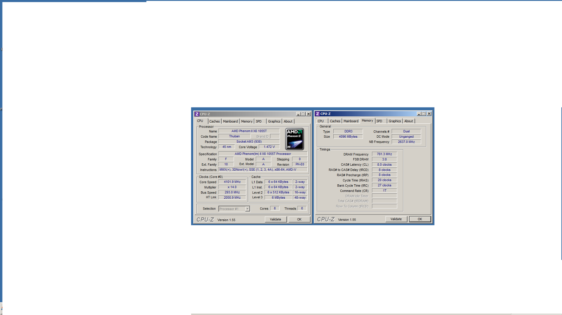Click Validate in the right CPU-Z window
This screenshot has height=315, width=562.
396,219
